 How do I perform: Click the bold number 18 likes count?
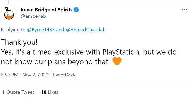click(x=44, y=92)
